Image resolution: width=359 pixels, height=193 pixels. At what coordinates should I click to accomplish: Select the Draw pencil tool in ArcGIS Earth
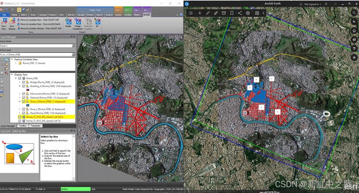tap(208, 13)
